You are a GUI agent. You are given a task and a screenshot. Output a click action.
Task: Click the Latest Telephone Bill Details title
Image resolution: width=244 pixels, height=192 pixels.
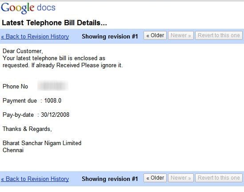point(54,23)
